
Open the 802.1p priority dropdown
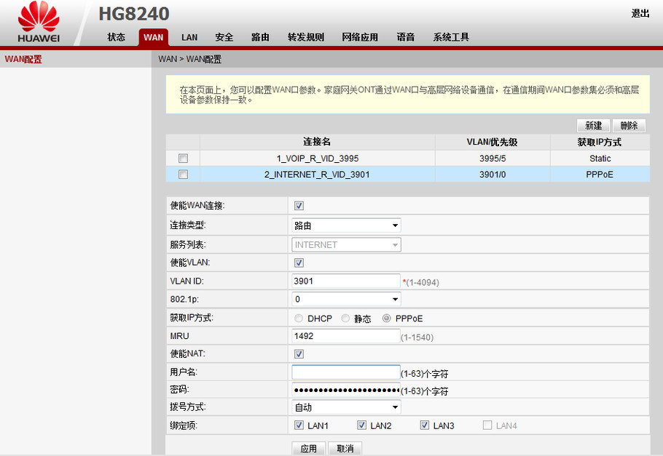pos(346,299)
